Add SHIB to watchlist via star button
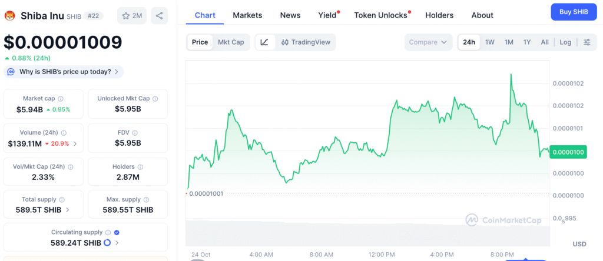The height and width of the screenshot is (261, 603). click(x=132, y=16)
